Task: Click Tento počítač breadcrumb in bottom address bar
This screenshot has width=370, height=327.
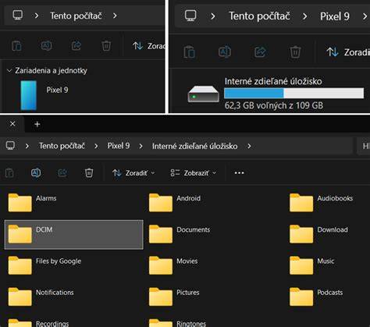Action: point(62,146)
